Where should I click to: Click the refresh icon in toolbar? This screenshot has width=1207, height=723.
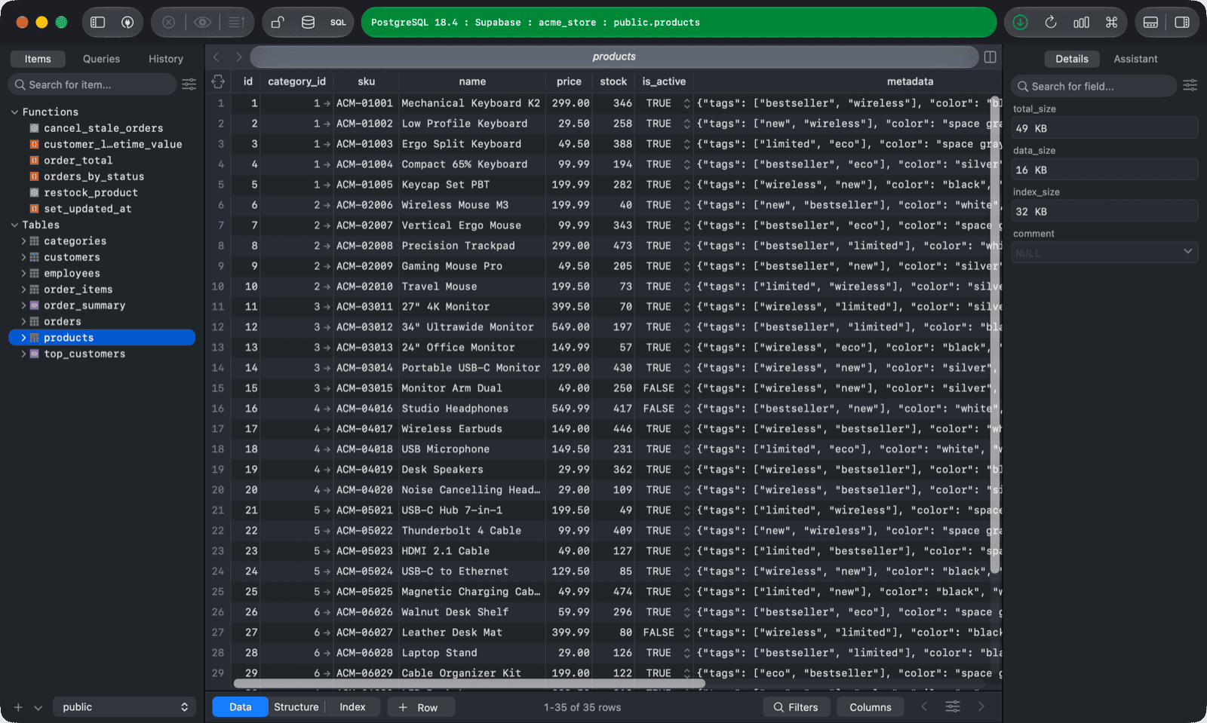(1051, 23)
